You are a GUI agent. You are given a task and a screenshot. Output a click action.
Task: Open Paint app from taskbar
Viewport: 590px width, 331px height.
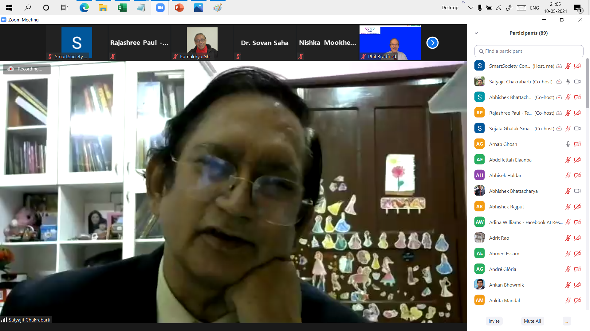pos(217,8)
